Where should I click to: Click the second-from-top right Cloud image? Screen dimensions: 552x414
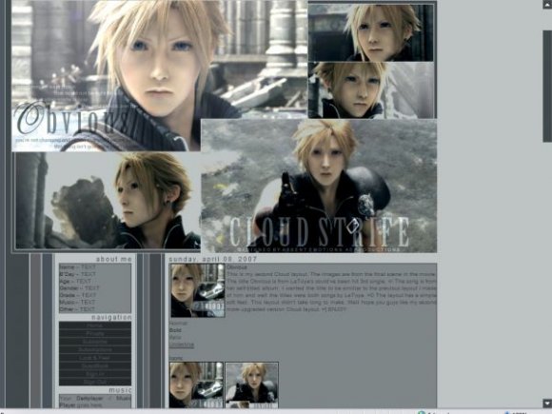point(372,90)
